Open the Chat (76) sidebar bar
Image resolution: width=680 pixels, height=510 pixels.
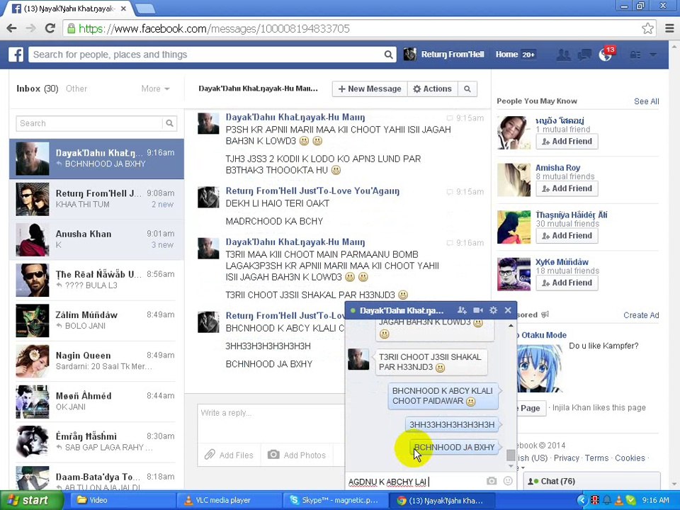coord(592,482)
